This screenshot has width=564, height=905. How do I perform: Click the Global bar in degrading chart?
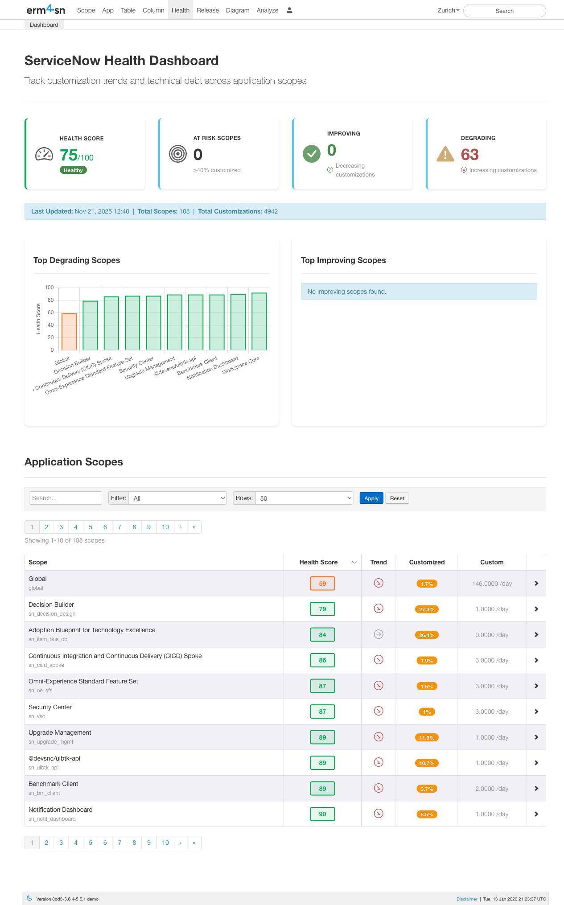(69, 332)
